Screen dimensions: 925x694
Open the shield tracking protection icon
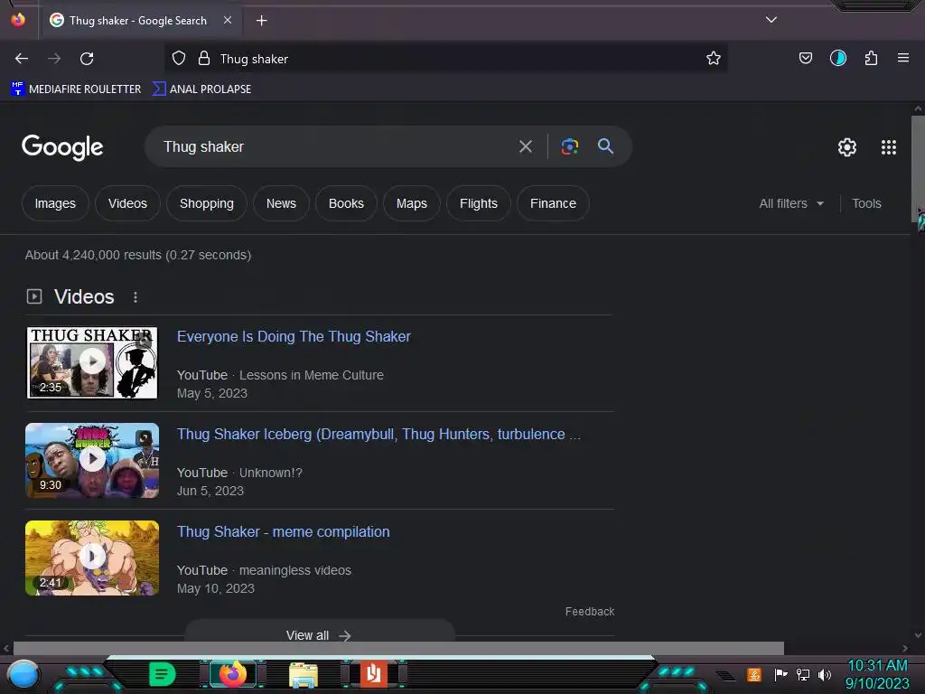(x=179, y=58)
